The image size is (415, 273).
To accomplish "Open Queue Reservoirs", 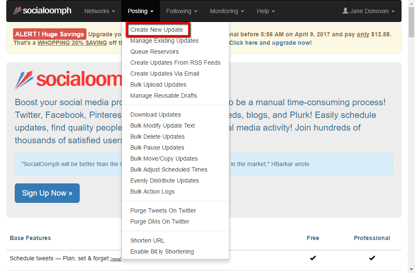I will pyautogui.click(x=154, y=52).
